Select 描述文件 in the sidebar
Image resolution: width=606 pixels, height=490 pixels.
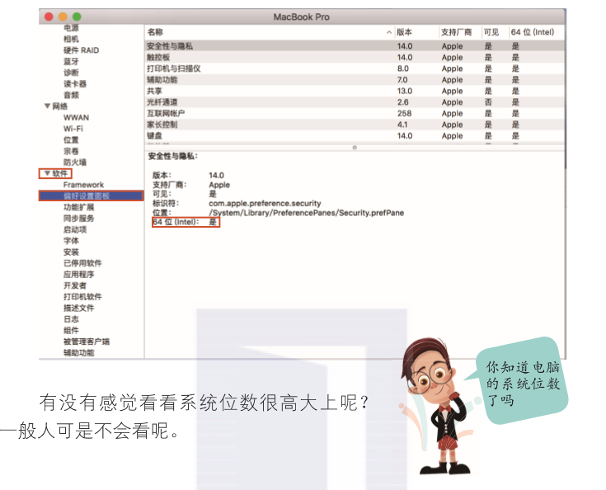click(x=79, y=309)
